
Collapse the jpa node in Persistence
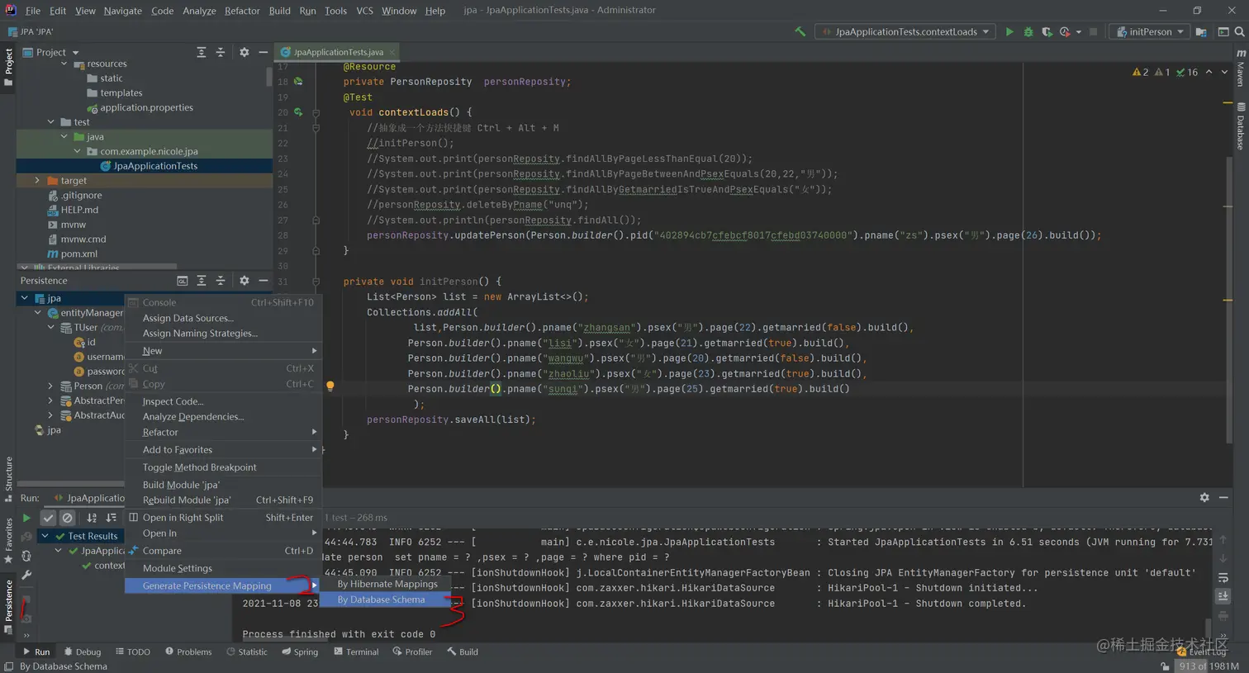coord(25,298)
